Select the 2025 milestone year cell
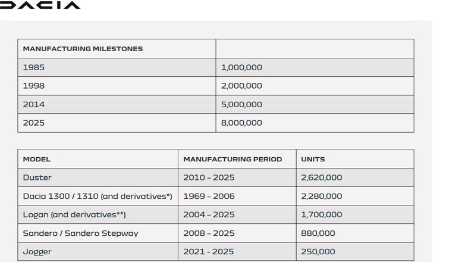The image size is (465, 262). click(34, 123)
